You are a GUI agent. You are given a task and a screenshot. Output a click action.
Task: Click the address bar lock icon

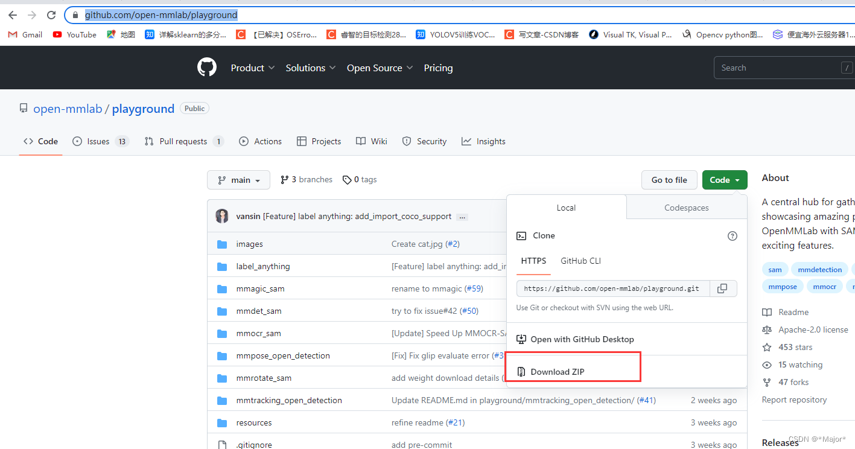pos(75,15)
